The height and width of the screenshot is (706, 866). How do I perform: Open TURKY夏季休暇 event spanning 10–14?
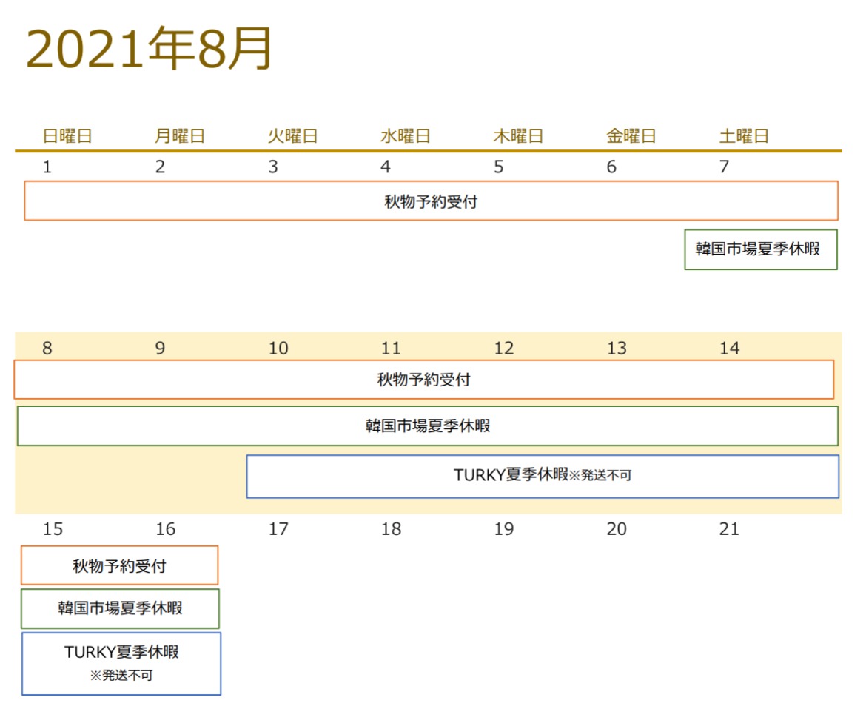(x=543, y=477)
